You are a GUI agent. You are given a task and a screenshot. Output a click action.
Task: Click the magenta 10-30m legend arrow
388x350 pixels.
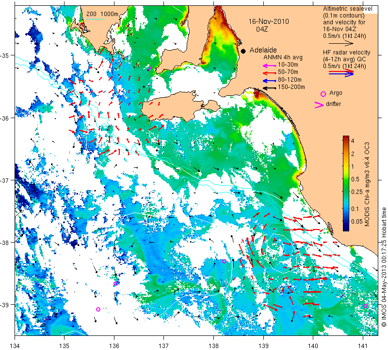270,66
